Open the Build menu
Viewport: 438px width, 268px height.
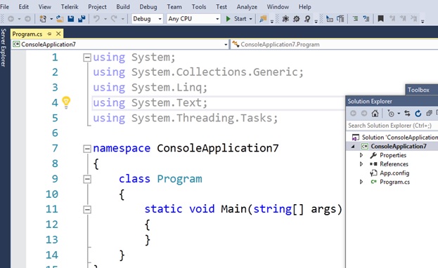click(x=123, y=7)
